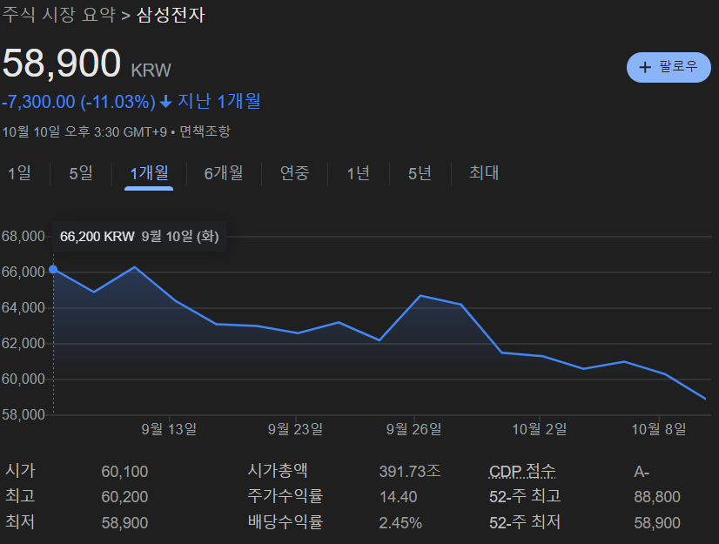Click the 52-주 최저 label
This screenshot has width=719, height=544.
(x=525, y=522)
